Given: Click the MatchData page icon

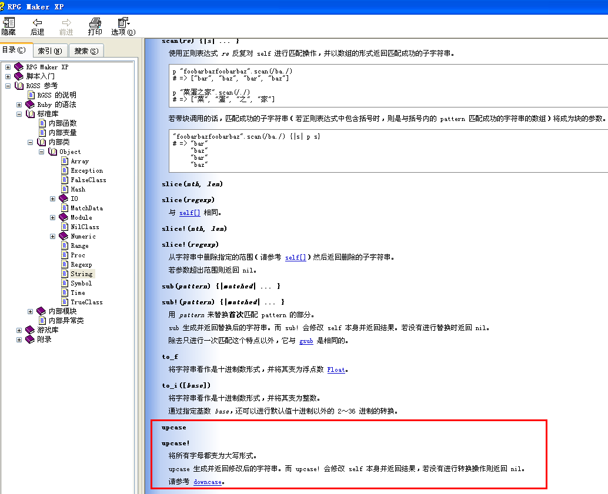Looking at the screenshot, I should 65,208.
